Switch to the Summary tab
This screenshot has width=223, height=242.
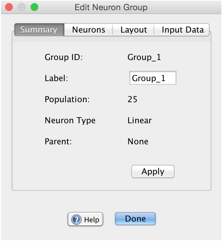tap(39, 30)
